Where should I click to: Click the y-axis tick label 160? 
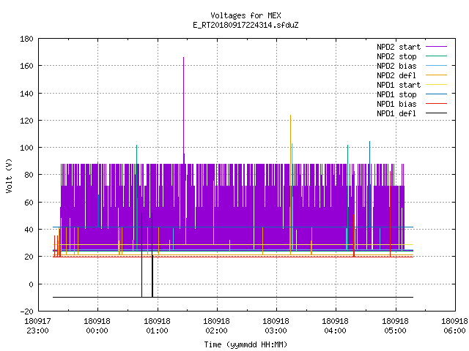click(26, 66)
